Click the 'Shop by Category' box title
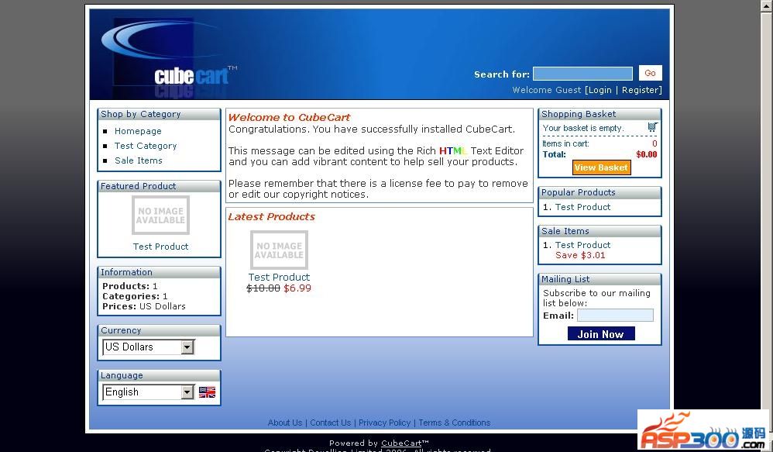The width and height of the screenshot is (773, 452). click(140, 114)
